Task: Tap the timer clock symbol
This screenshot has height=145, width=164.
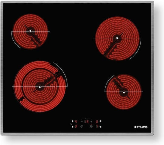Action: point(82,126)
